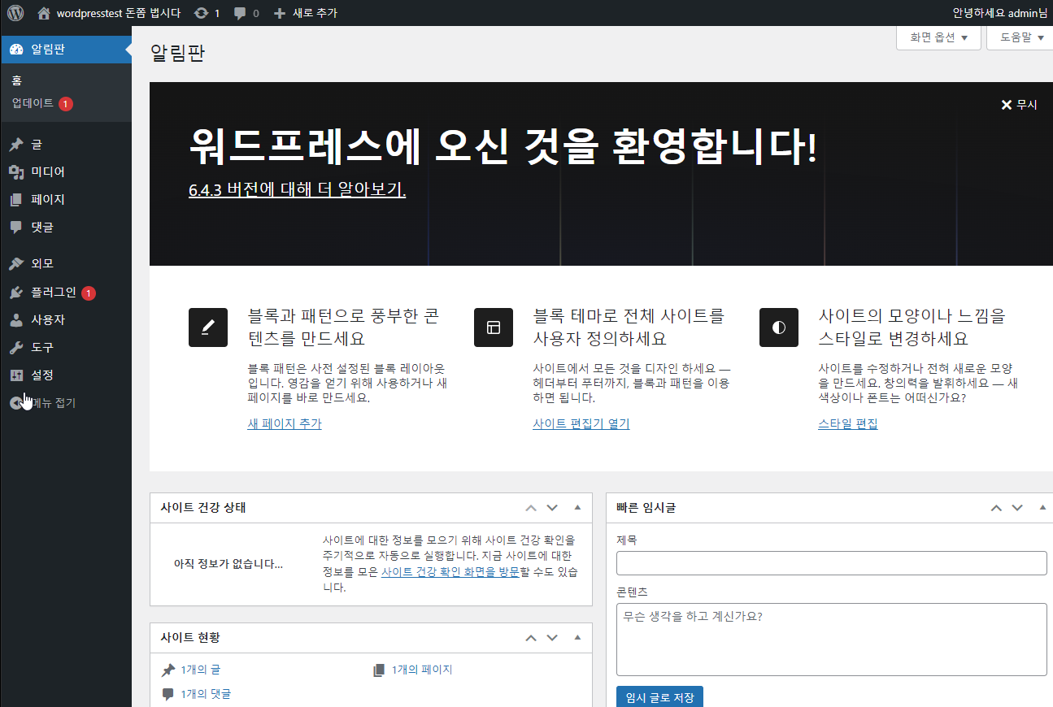1053x707 pixels.
Task: Click the home icon beside wordpresstest site name
Action: coord(44,13)
